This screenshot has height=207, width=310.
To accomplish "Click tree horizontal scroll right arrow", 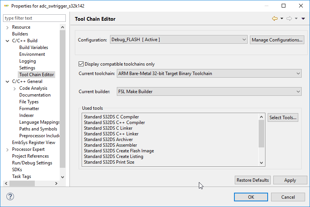I will pyautogui.click(x=56, y=183).
